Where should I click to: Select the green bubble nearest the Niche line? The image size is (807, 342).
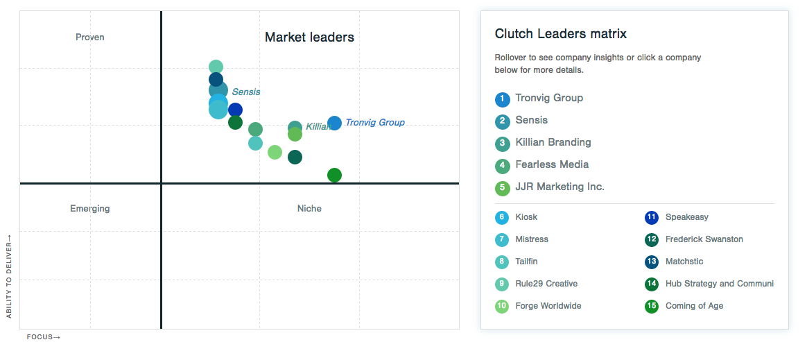pyautogui.click(x=335, y=175)
